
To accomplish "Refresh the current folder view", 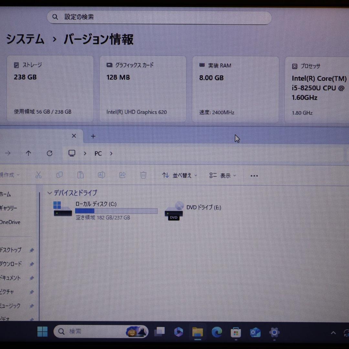I will point(49,153).
